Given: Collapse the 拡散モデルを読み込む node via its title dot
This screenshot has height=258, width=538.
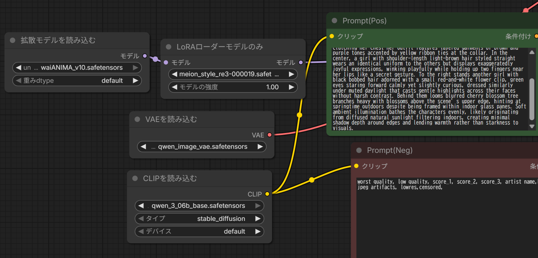Looking at the screenshot, I should pyautogui.click(x=13, y=40).
